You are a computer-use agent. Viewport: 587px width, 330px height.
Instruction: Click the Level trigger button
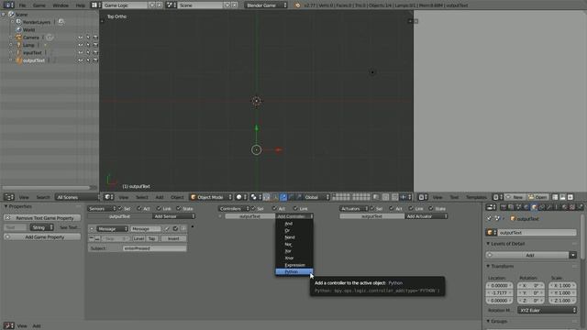(x=138, y=238)
